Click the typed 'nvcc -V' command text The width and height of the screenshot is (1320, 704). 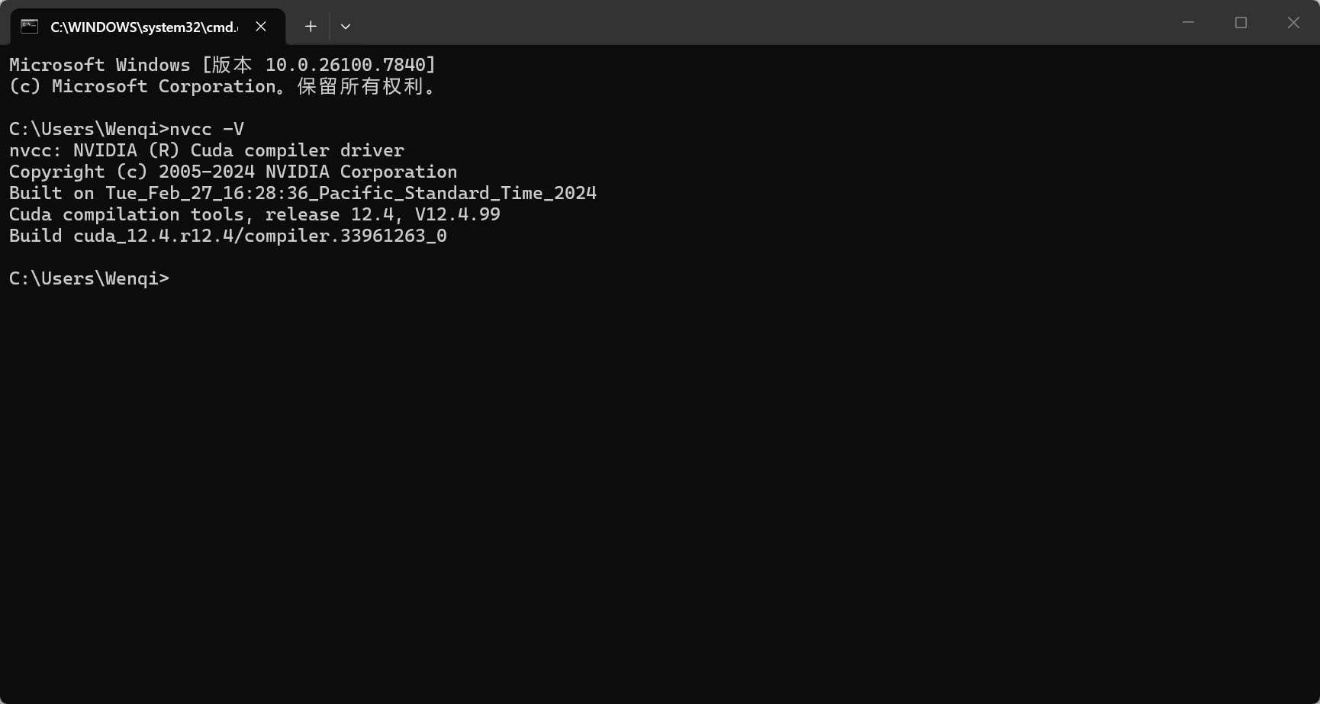pyautogui.click(x=207, y=130)
